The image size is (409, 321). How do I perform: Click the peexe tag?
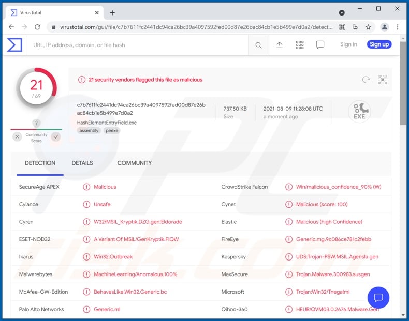[x=112, y=131]
